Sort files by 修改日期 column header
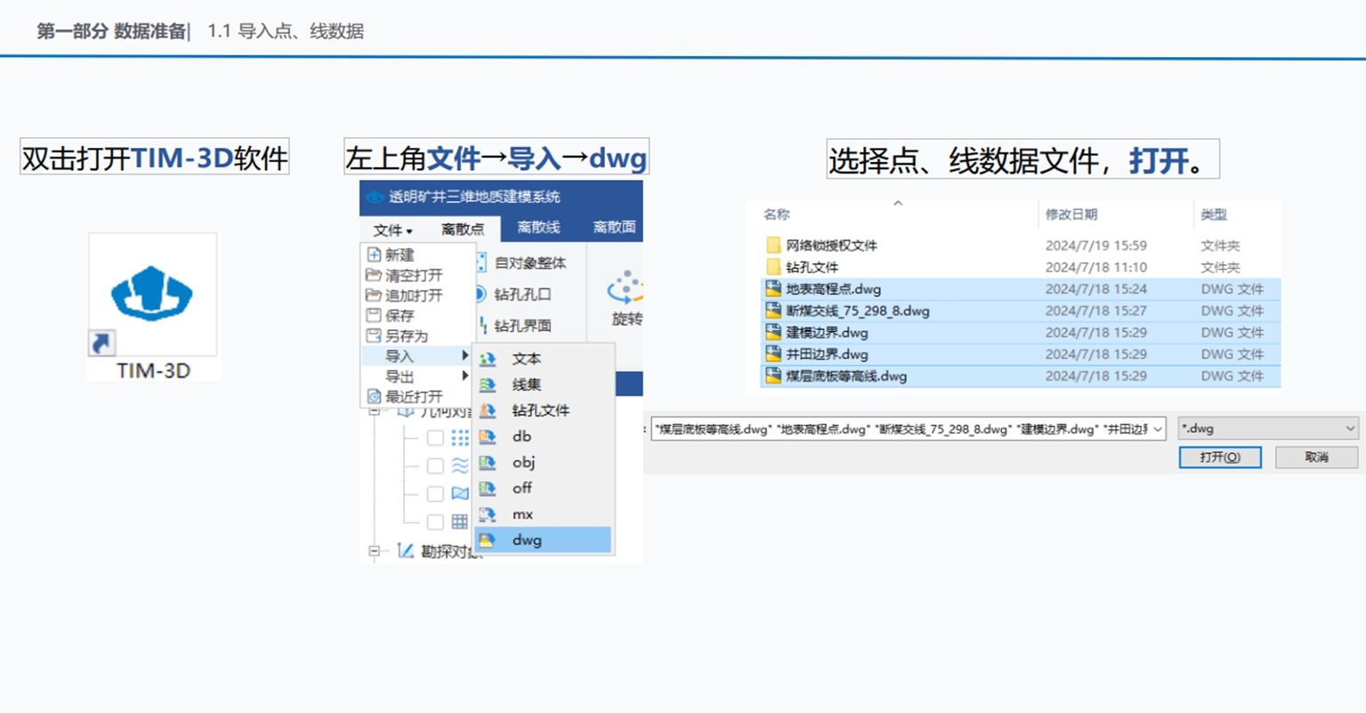 (x=1071, y=215)
